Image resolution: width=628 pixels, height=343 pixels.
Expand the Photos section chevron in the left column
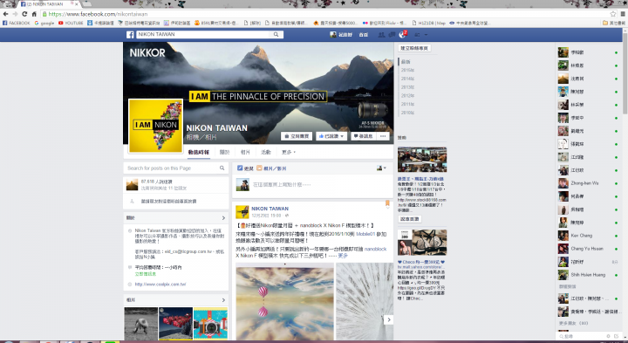point(223,299)
